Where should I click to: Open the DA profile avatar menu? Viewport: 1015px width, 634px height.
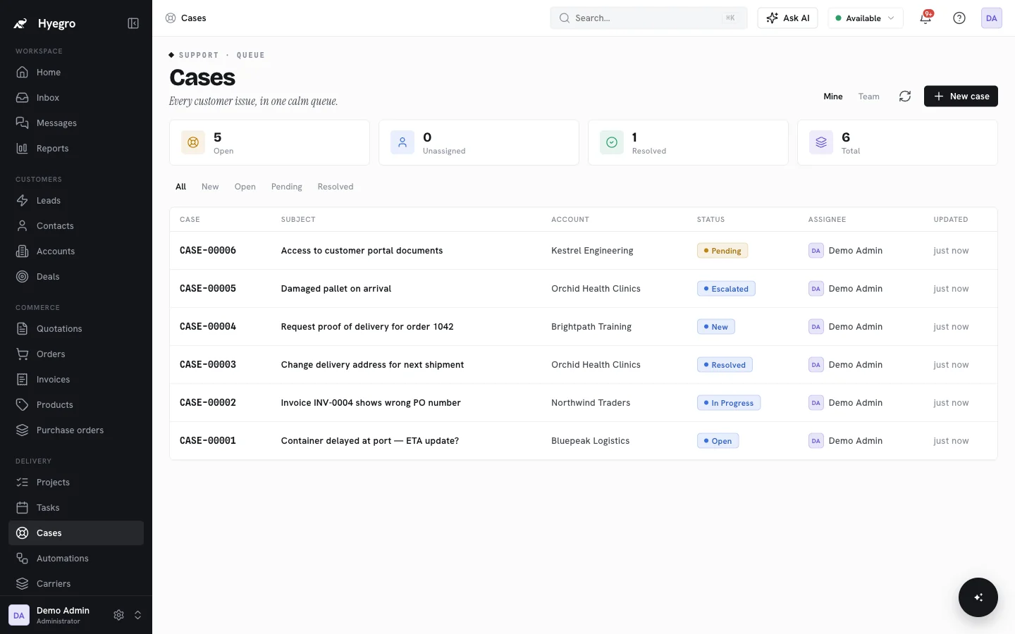pos(992,18)
